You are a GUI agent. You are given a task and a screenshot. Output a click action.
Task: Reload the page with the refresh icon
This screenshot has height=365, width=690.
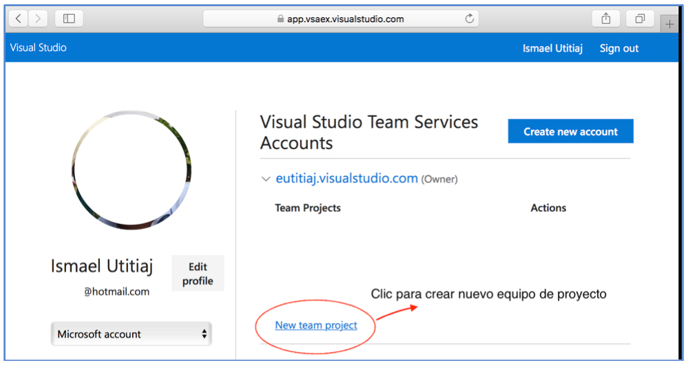click(x=470, y=19)
